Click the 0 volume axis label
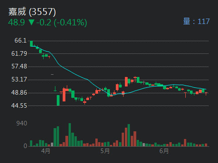The image size is (218, 163). pyautogui.click(x=25, y=146)
